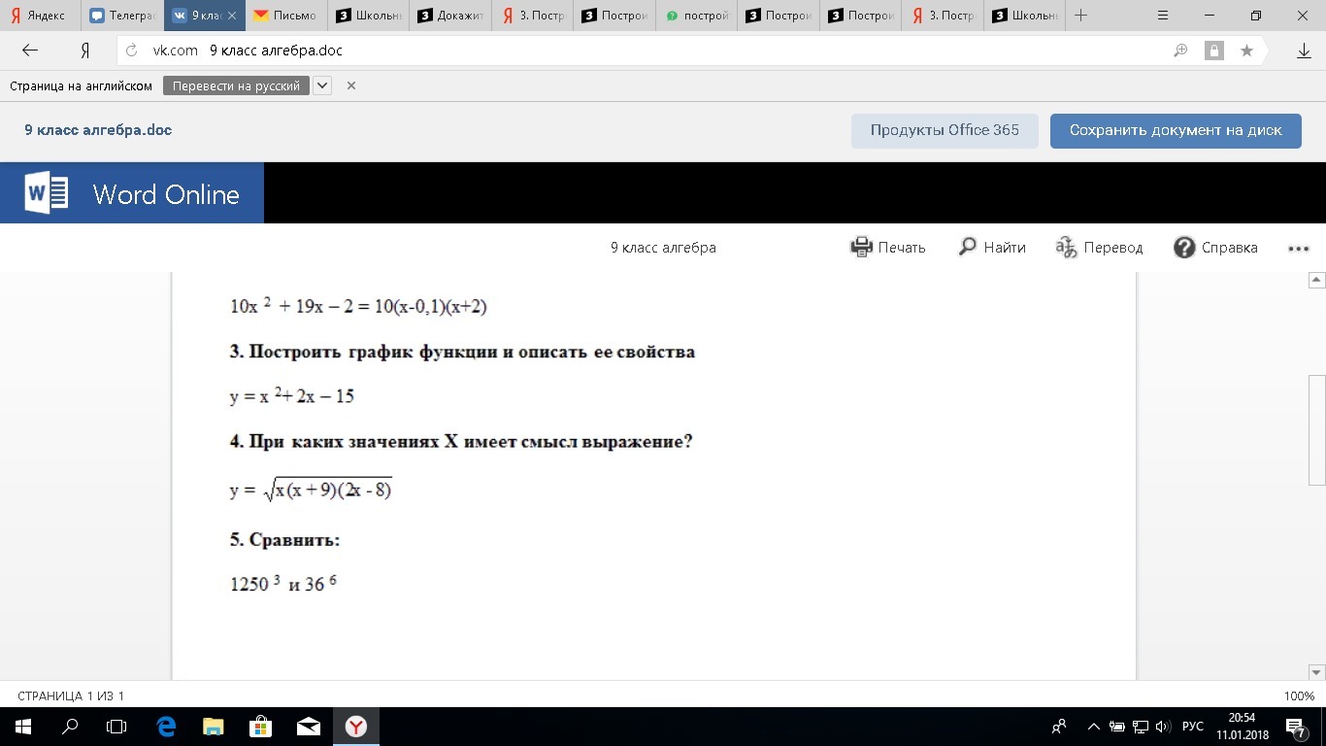Open Mail app from the taskbar

click(308, 726)
